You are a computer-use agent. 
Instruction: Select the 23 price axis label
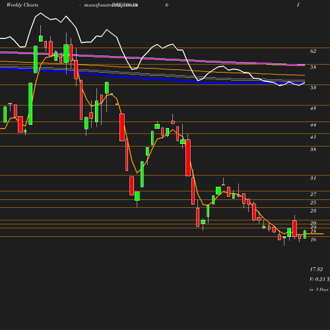pyautogui.click(x=313, y=211)
